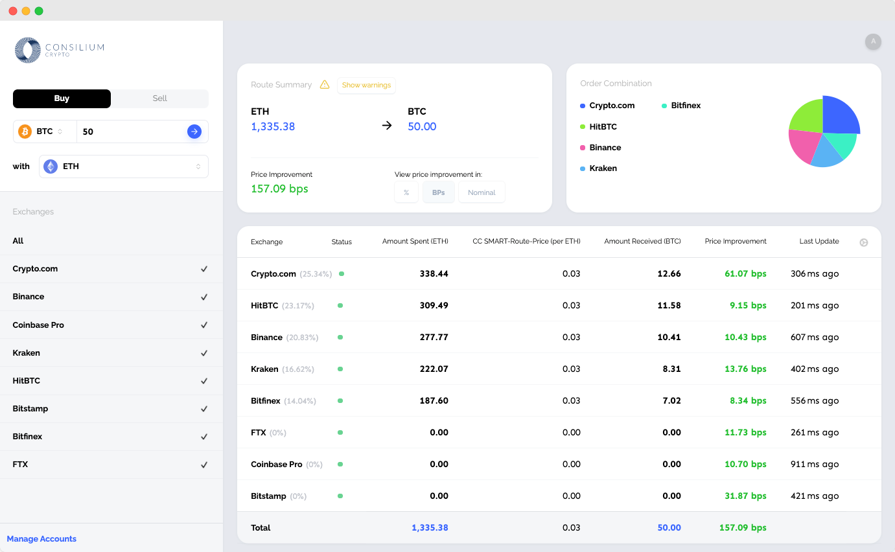Open the 'with ETH' currency dropdown
The height and width of the screenshot is (552, 895).
point(124,167)
